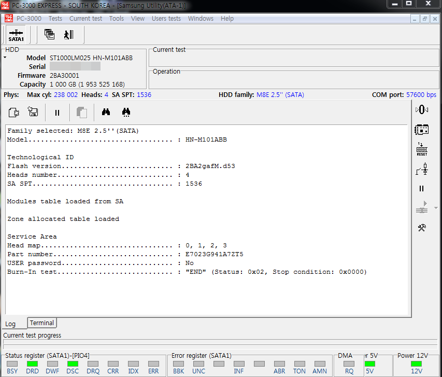Click the ABR error indicator
The image size is (442, 377).
(x=279, y=364)
